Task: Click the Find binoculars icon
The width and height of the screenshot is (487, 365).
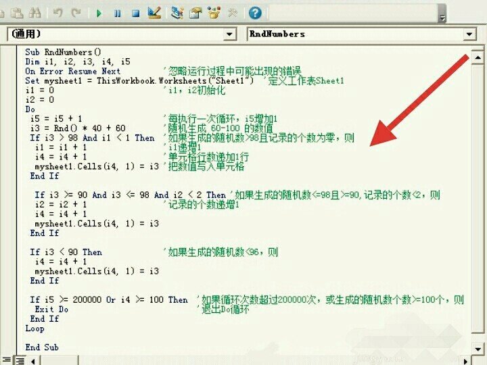Action: [34, 12]
